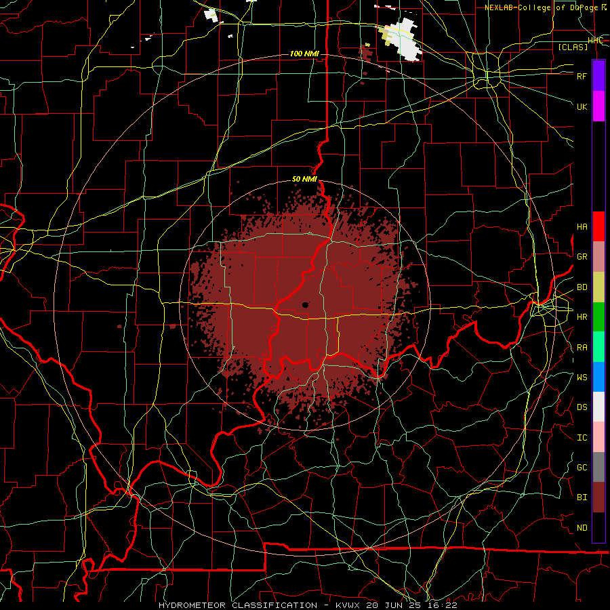
Task: Click the "HR" legend label
Action: [x=582, y=317]
